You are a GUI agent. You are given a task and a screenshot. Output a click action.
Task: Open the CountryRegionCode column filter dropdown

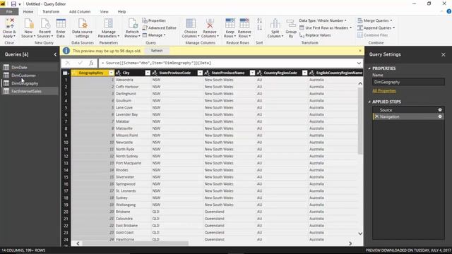click(304, 73)
